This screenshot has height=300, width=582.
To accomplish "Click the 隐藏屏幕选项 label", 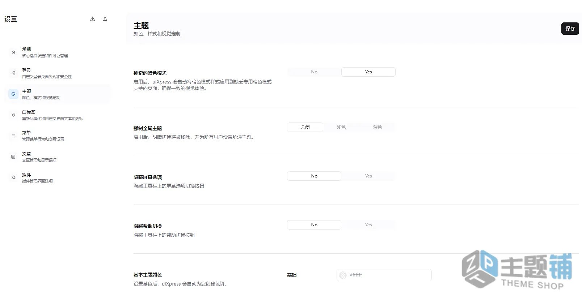I will 148,177.
